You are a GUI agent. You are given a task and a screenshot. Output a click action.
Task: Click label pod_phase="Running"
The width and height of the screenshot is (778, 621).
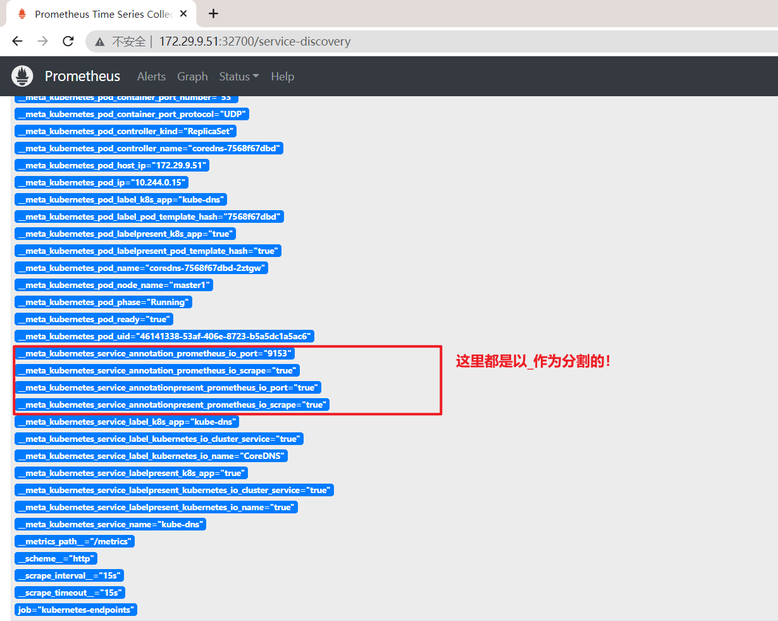pyautogui.click(x=103, y=302)
